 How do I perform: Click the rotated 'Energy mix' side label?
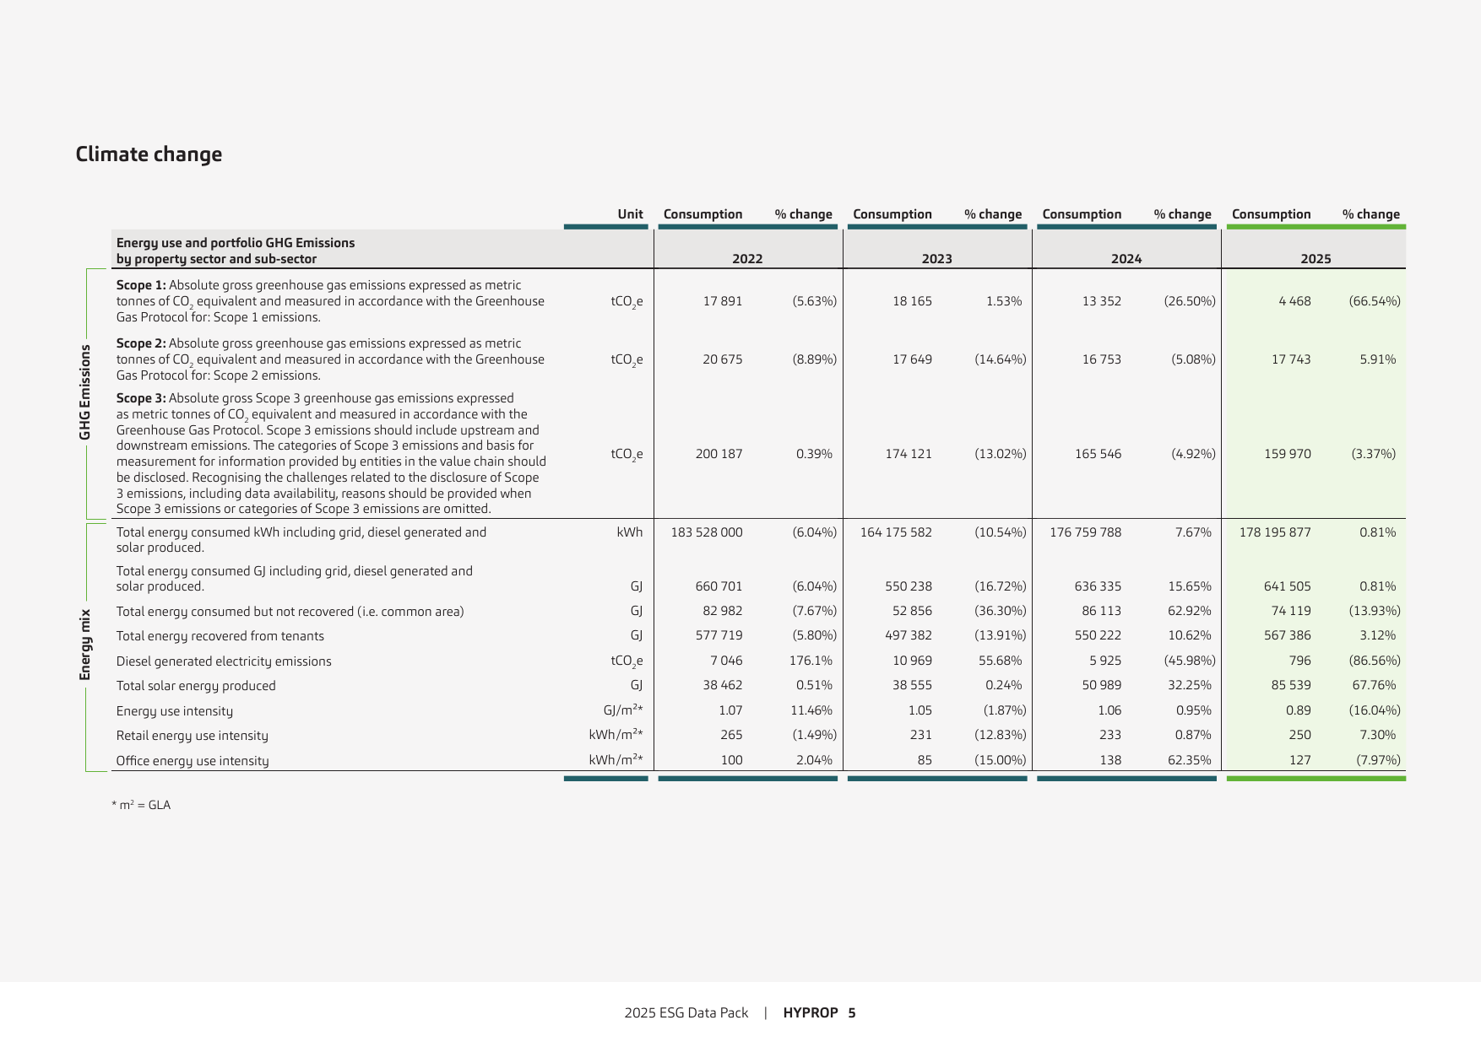(84, 645)
